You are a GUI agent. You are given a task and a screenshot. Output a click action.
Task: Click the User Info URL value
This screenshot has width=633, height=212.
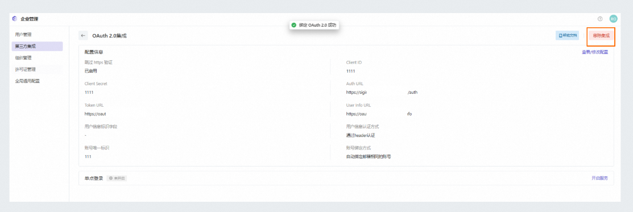pyautogui.click(x=379, y=114)
